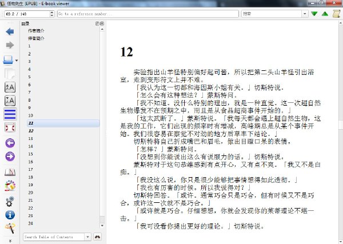Click the blue Back arrow icon
Screen dimensions: 343x244
point(10,31)
